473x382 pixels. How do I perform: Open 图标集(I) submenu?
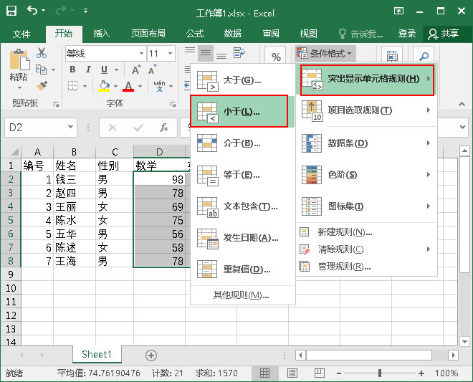[x=367, y=206]
